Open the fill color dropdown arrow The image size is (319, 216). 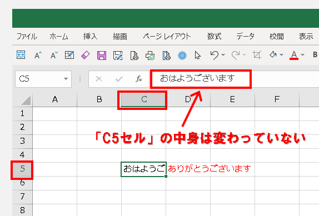[x=282, y=54]
